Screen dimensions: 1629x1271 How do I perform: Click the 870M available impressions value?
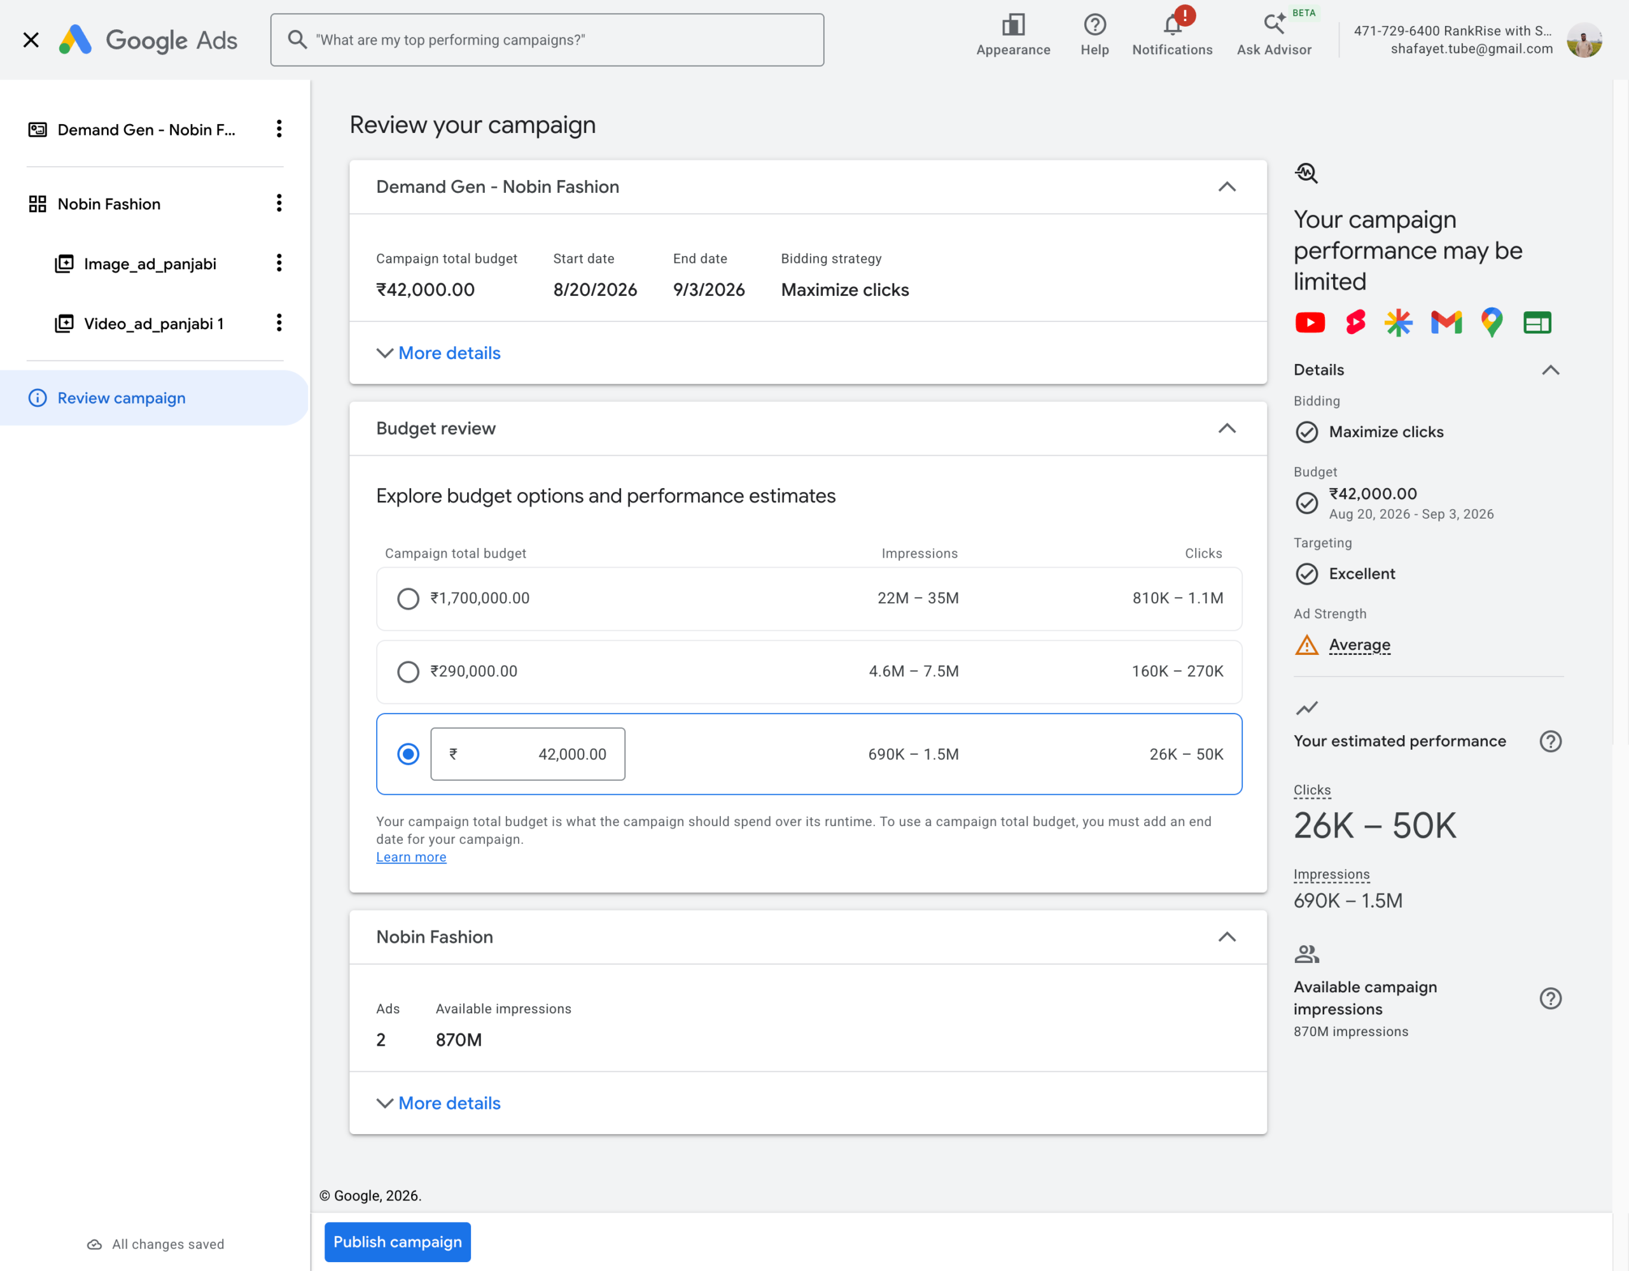(459, 1040)
